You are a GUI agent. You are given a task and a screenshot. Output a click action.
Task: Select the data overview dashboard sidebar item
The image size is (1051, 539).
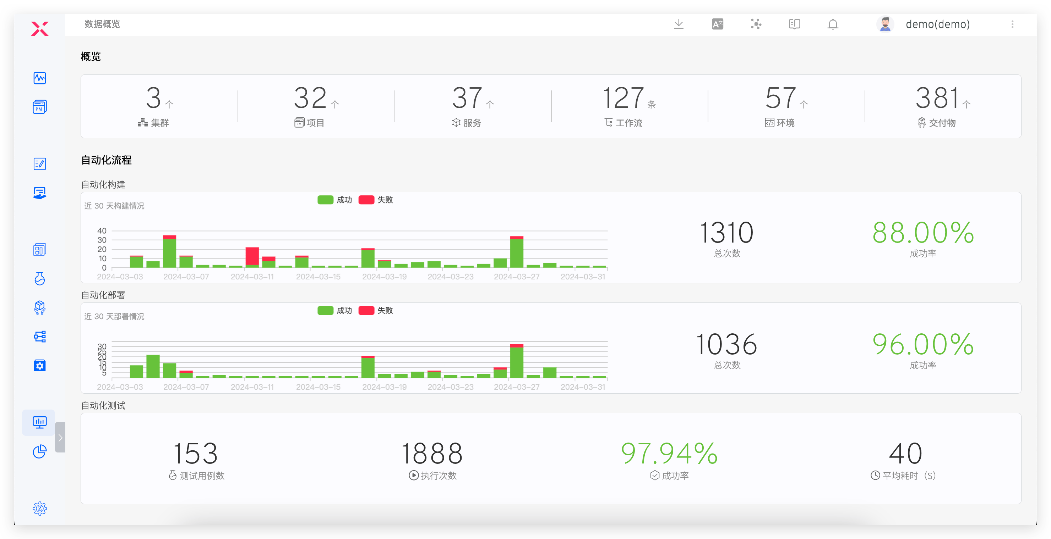pyautogui.click(x=39, y=422)
